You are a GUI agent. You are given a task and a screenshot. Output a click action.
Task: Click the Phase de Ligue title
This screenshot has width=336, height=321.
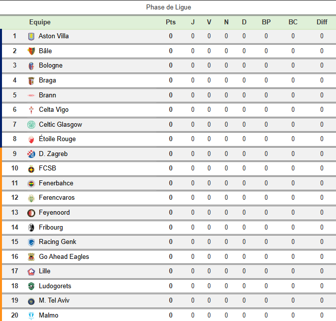[168, 7]
